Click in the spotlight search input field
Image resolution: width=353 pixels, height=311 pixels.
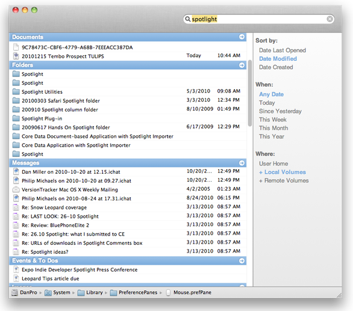258,19
